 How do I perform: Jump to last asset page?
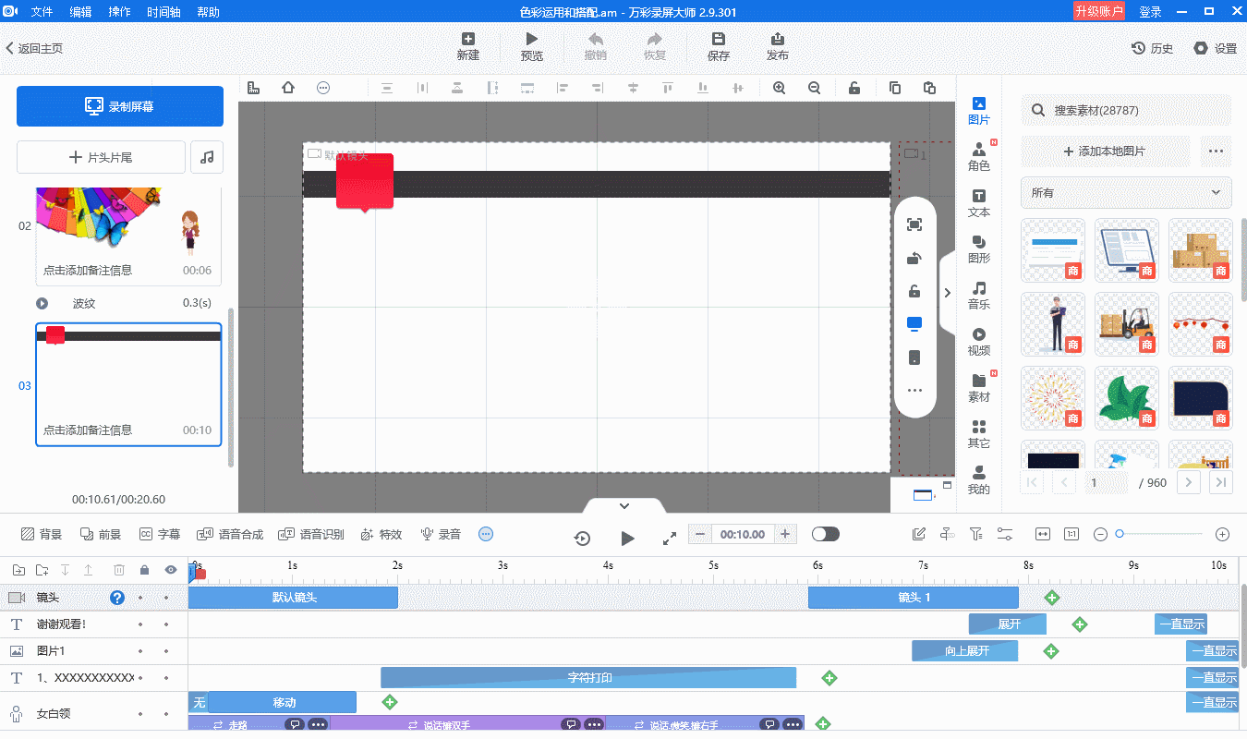(1221, 482)
